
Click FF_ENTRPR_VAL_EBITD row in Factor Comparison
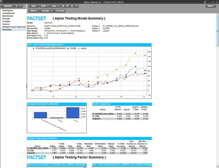120,114
